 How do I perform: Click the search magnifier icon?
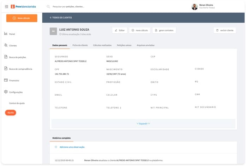point(48,7)
